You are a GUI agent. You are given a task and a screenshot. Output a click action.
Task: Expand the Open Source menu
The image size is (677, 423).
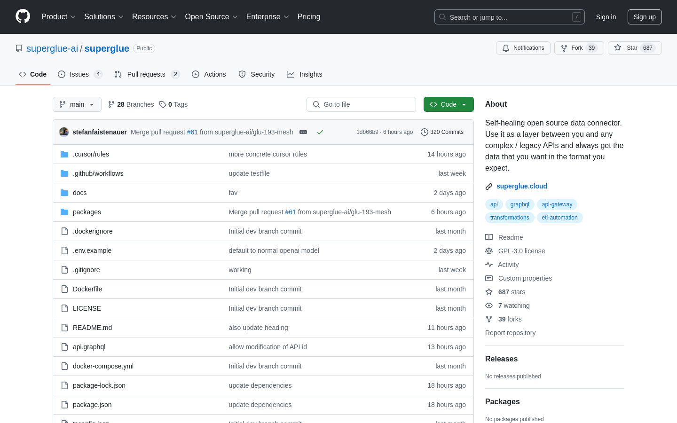tap(212, 17)
